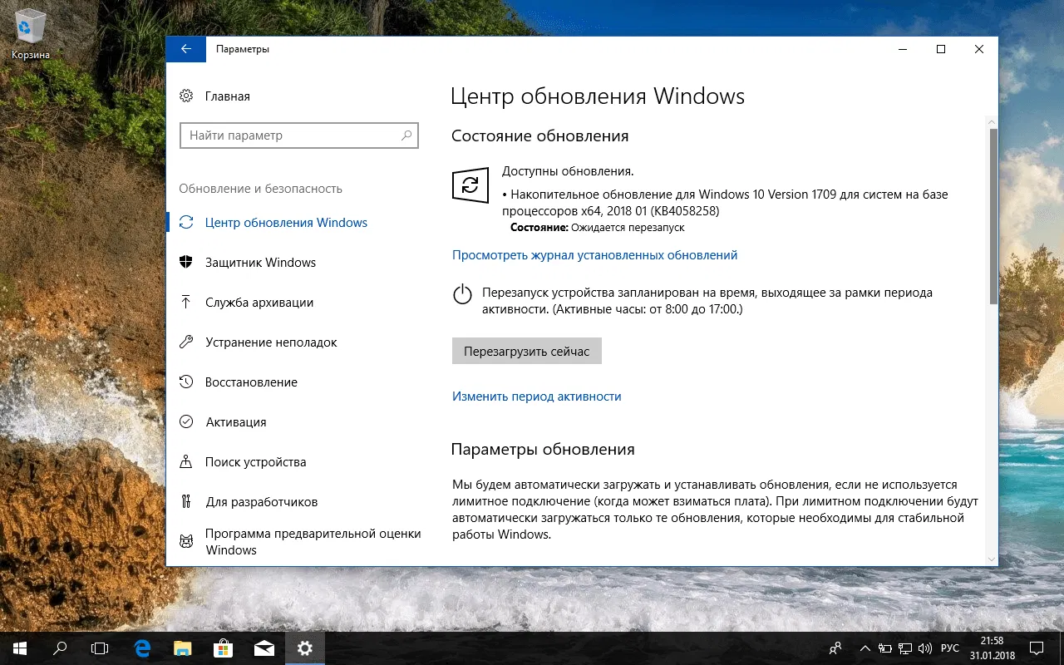Click the Settings gear on the taskbar
1064x665 pixels.
305,648
